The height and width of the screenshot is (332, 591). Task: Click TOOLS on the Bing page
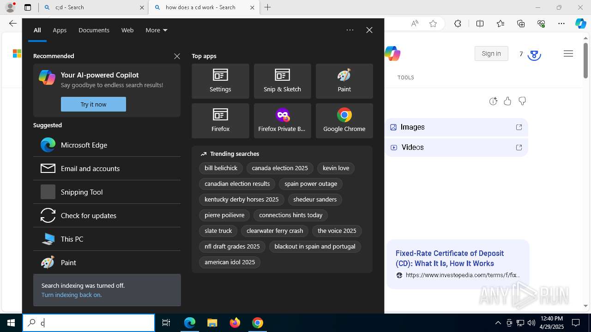[406, 77]
